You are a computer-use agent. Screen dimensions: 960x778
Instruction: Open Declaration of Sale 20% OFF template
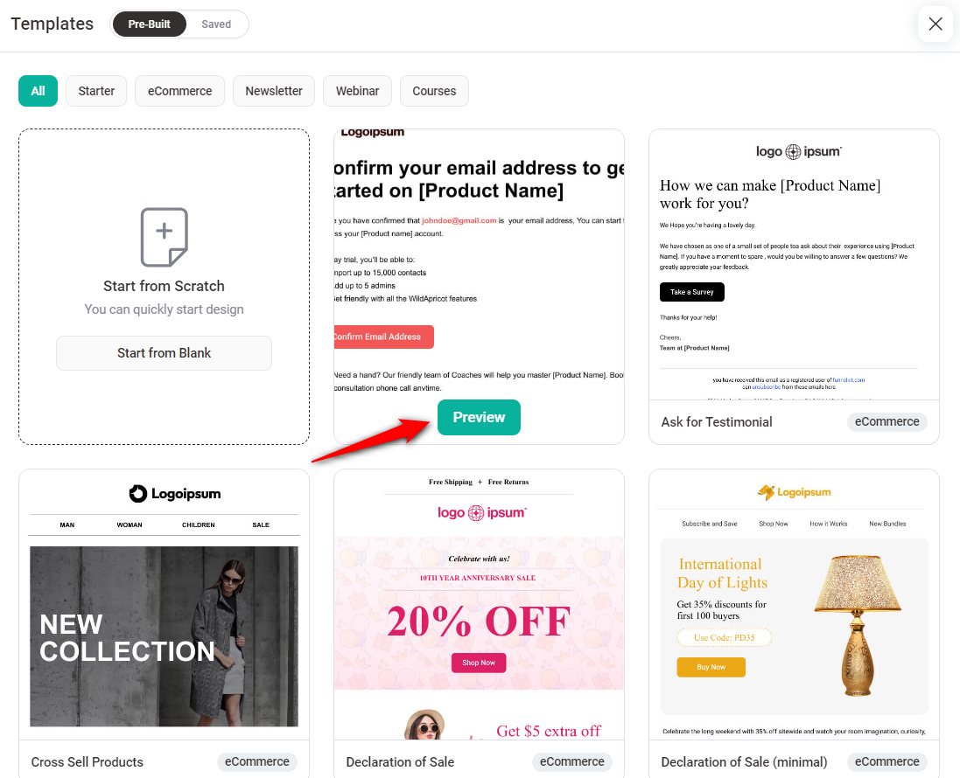[479, 604]
